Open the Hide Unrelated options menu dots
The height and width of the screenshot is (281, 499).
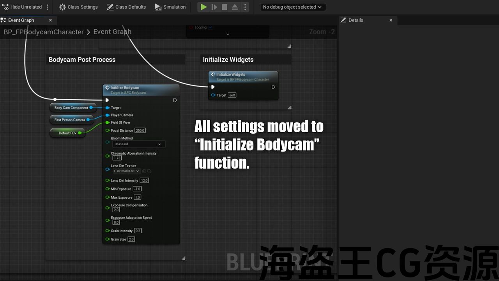click(48, 7)
